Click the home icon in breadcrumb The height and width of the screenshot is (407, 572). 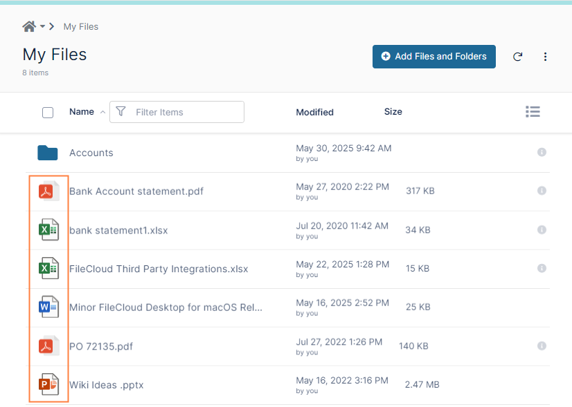point(28,26)
